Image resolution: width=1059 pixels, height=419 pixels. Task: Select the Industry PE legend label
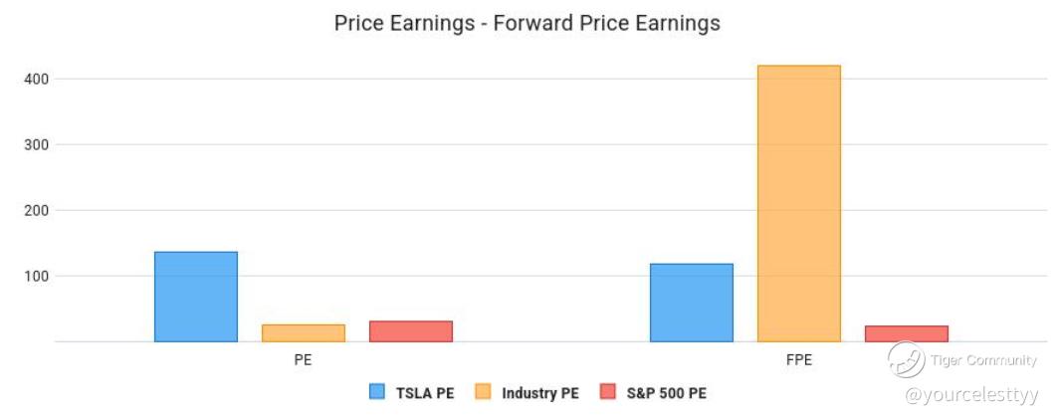coord(540,393)
